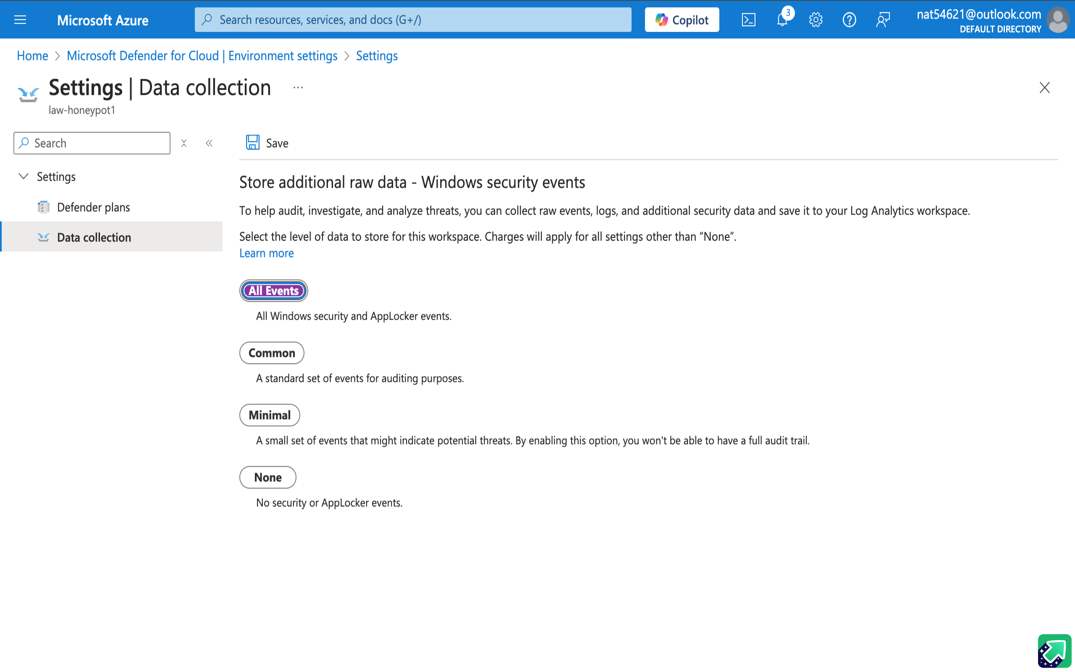This screenshot has width=1075, height=672.
Task: Select the All Events option
Action: [273, 291]
